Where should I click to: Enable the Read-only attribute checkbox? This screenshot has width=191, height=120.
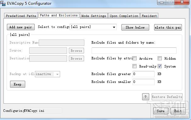[134, 66]
